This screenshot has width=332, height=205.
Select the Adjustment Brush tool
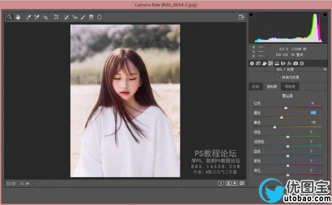(x=83, y=17)
